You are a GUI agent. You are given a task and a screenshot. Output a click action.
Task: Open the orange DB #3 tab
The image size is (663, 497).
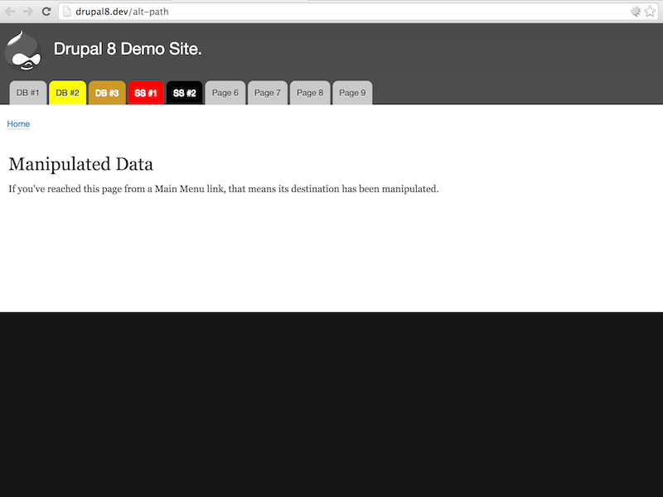pos(107,93)
